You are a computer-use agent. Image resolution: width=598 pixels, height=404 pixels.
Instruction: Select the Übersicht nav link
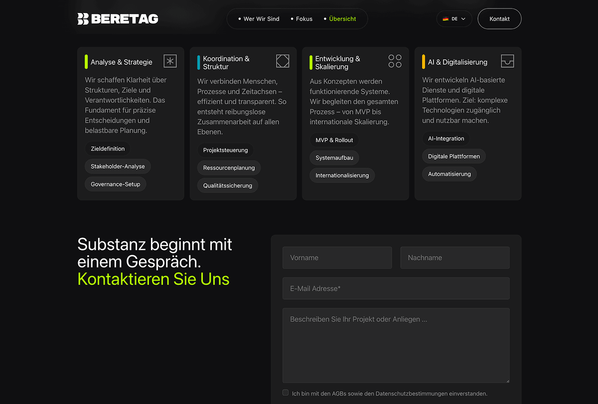coord(340,19)
